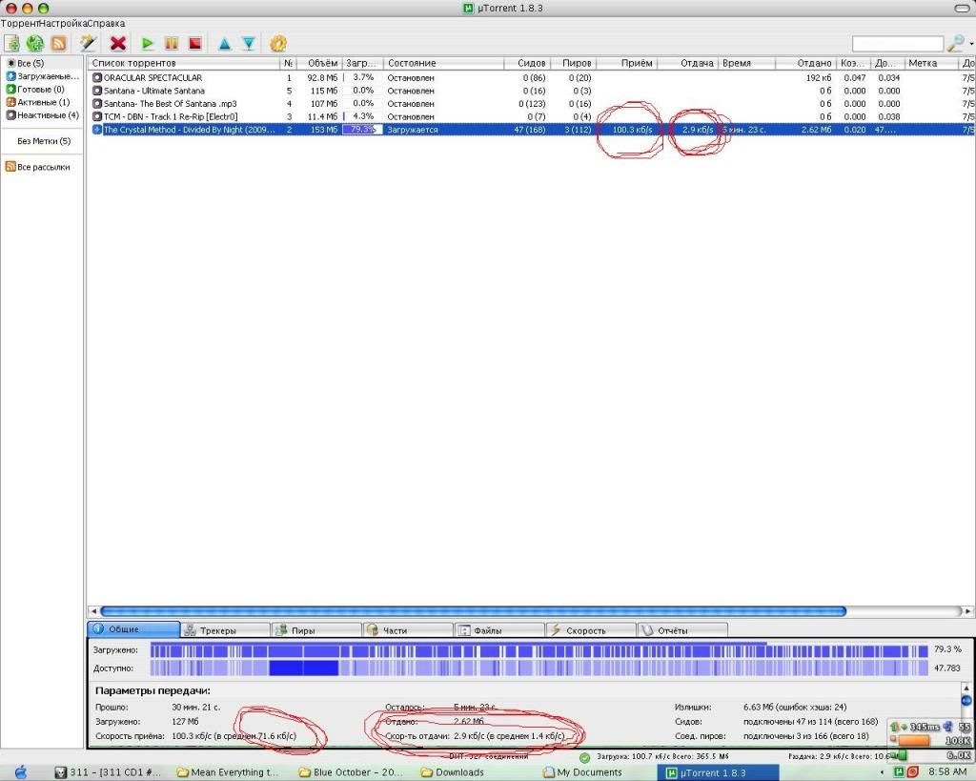Click the green network status check icon

tap(584, 757)
